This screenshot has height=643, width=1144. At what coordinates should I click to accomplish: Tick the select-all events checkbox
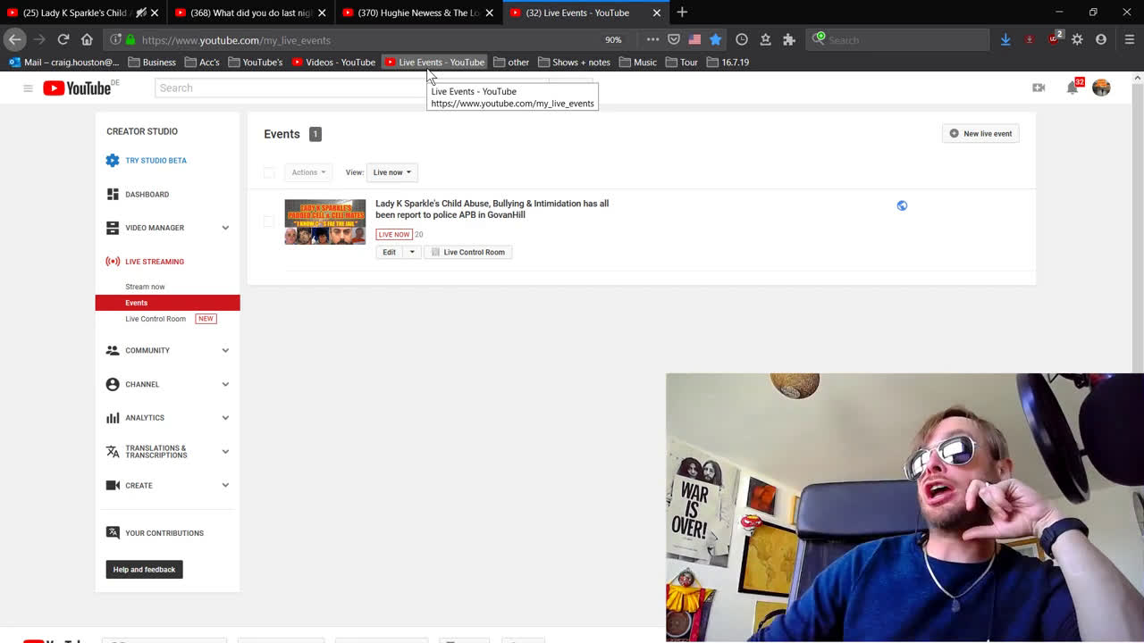click(269, 172)
